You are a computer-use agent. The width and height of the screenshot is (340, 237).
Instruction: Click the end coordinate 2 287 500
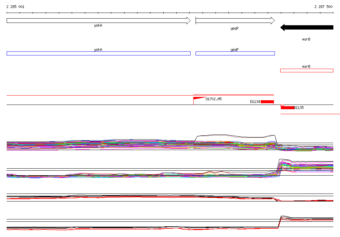pos(323,7)
